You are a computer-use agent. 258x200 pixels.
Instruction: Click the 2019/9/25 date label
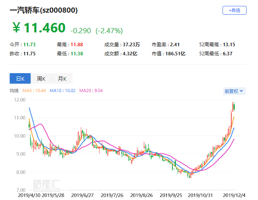[171, 195]
